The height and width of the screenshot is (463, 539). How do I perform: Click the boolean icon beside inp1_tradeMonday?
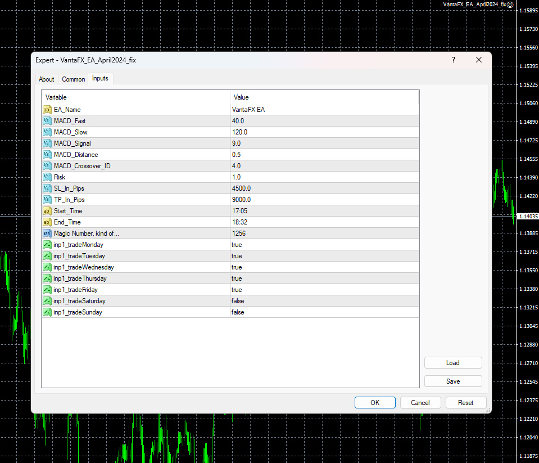(47, 245)
